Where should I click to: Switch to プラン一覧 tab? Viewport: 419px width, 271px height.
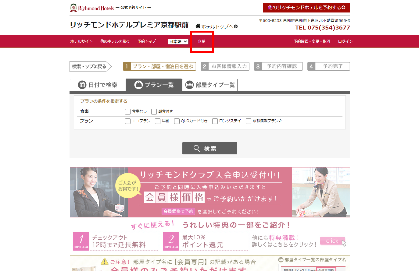click(154, 85)
